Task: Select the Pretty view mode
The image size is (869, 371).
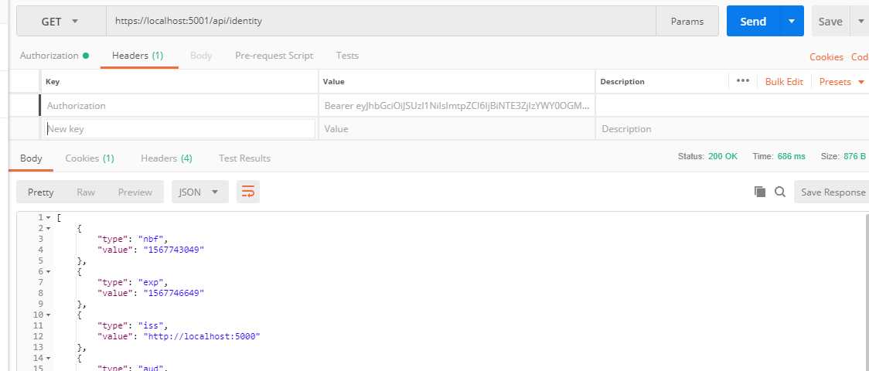Action: coord(41,192)
